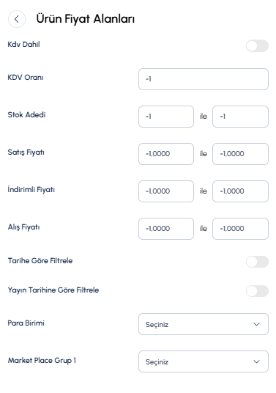
Task: Select the Stok Adedi maximum field
Action: 240,117
